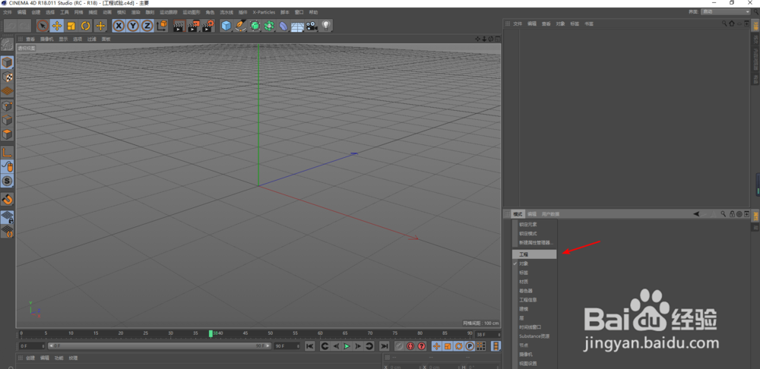
Task: Click the make editable icon in left sidebar
Action: pos(8,45)
